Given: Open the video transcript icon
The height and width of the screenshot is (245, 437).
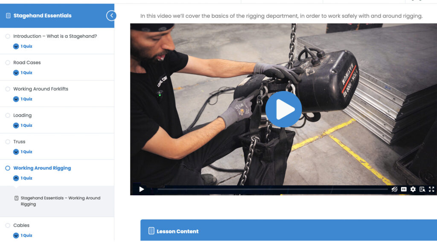Looking at the screenshot, I should pos(422,189).
